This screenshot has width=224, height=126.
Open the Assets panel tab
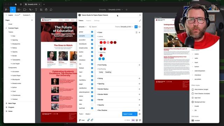coord(17,15)
